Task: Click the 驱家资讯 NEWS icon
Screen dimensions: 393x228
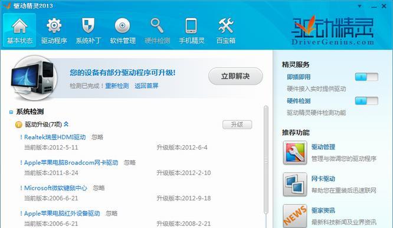Action: click(295, 216)
